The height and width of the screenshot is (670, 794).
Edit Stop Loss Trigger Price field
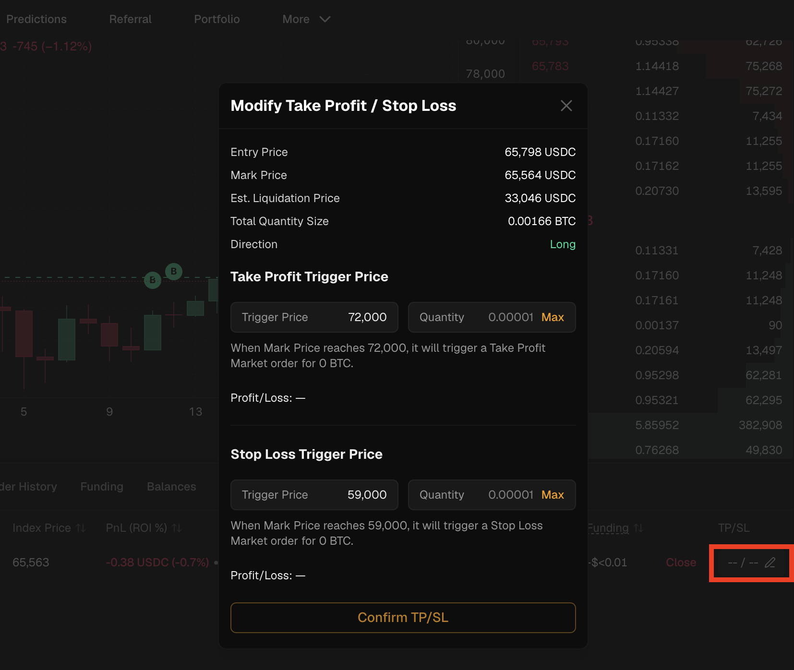tap(314, 495)
